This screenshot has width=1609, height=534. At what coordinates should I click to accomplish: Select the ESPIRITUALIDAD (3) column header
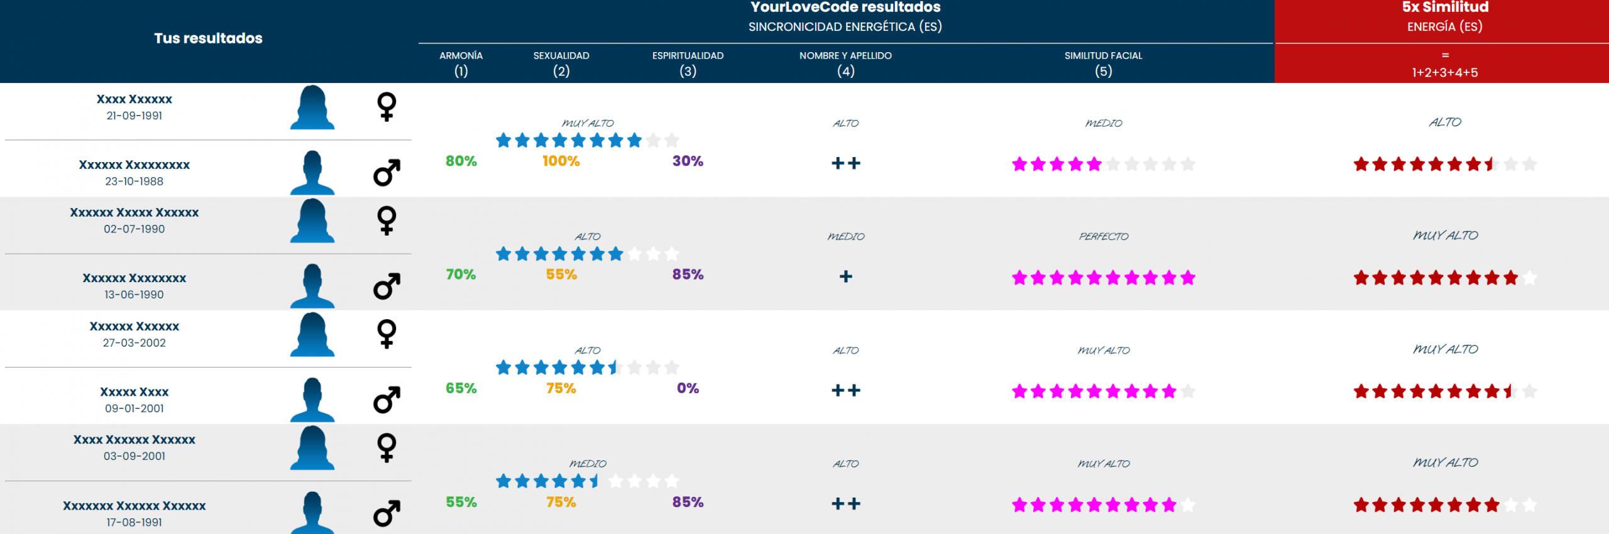(x=688, y=63)
